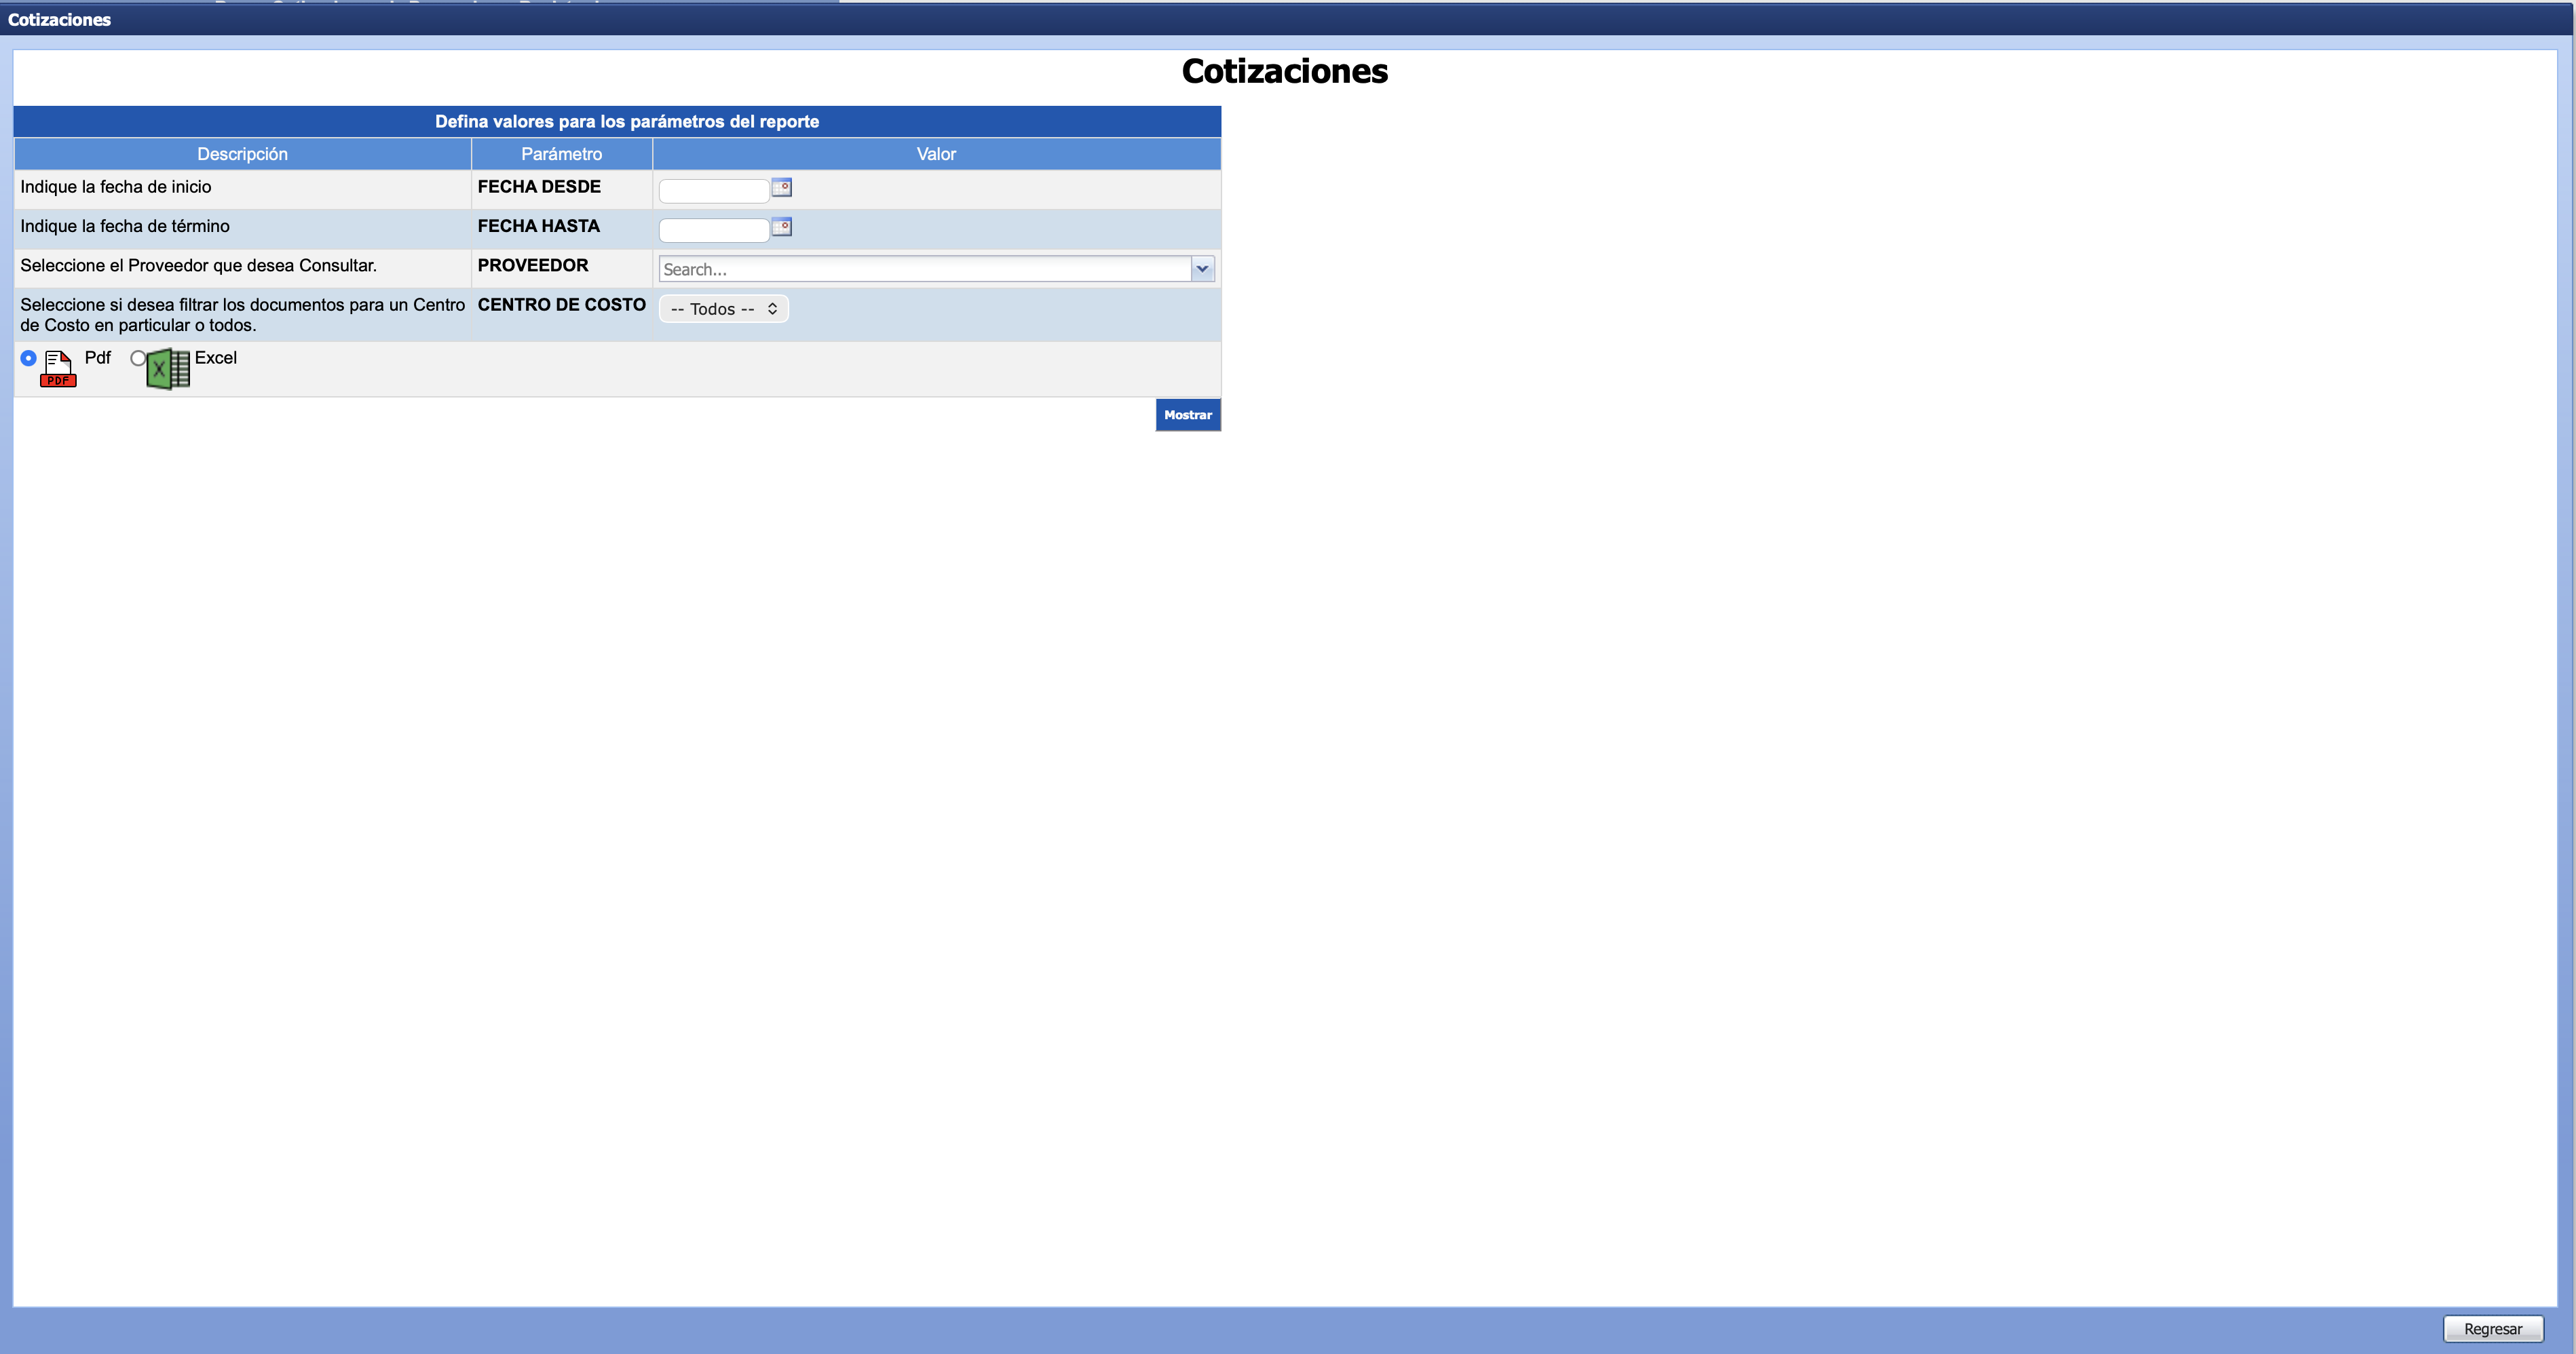Viewport: 2576px width, 1354px height.
Task: Open the CENTRO DE COSTO Todos selector
Action: 724,309
